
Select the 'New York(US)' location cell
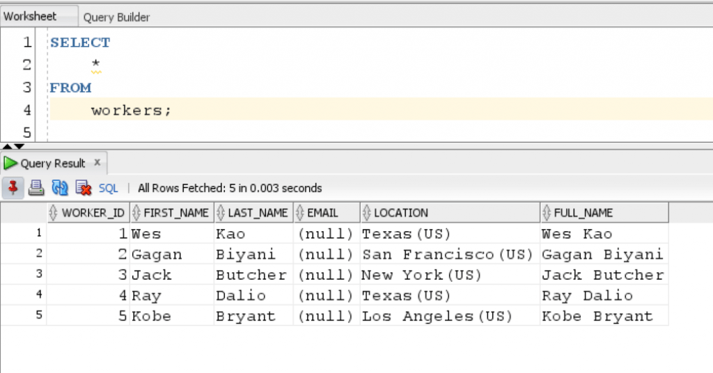pyautogui.click(x=450, y=274)
